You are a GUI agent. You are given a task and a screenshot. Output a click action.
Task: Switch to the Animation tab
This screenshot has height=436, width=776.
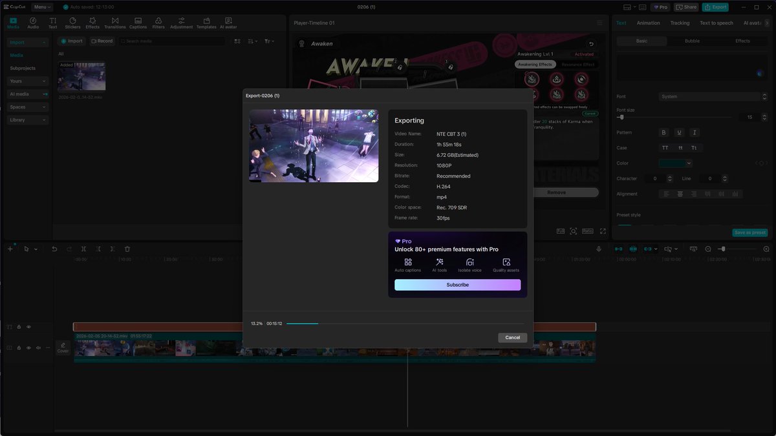pos(648,23)
